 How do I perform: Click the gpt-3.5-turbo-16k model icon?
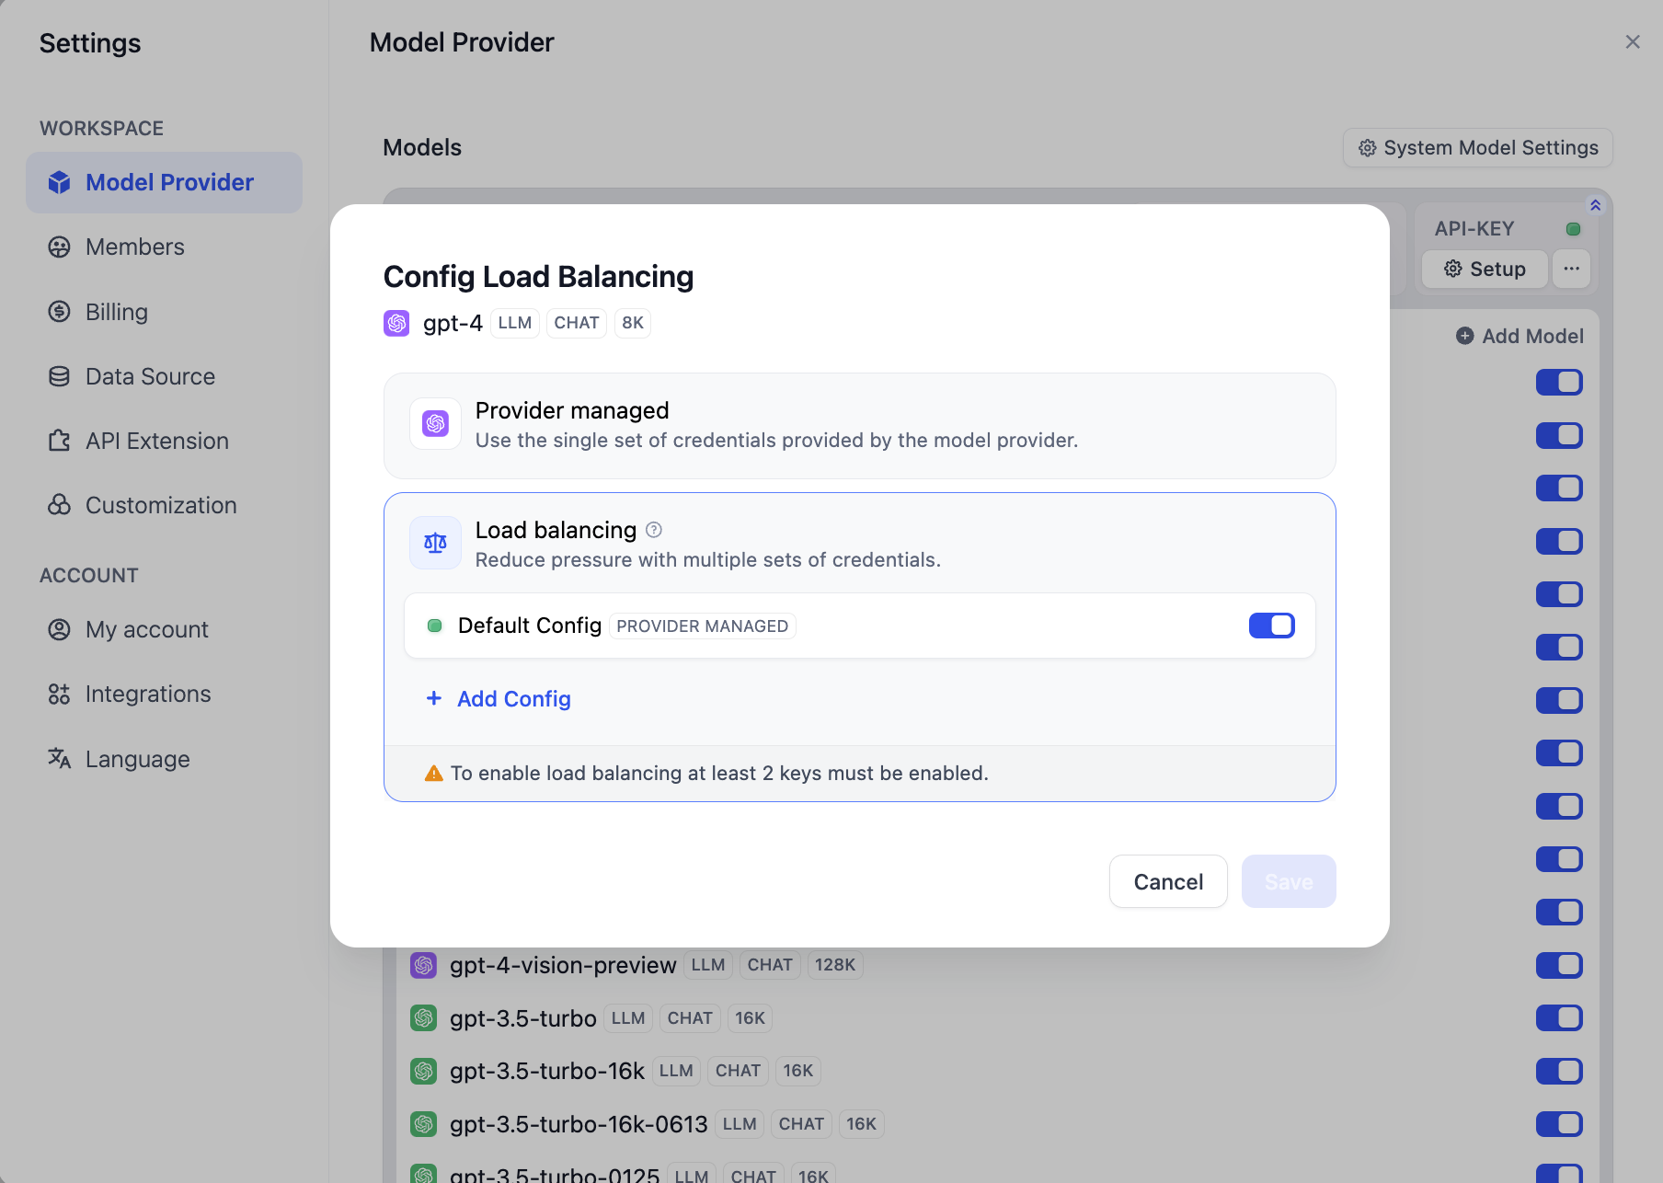coord(423,1071)
